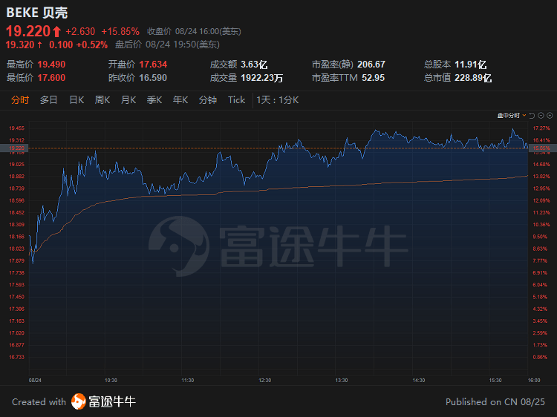Open the 盘中分时 session dropdown
The height and width of the screenshot is (417, 557).
pos(512,115)
